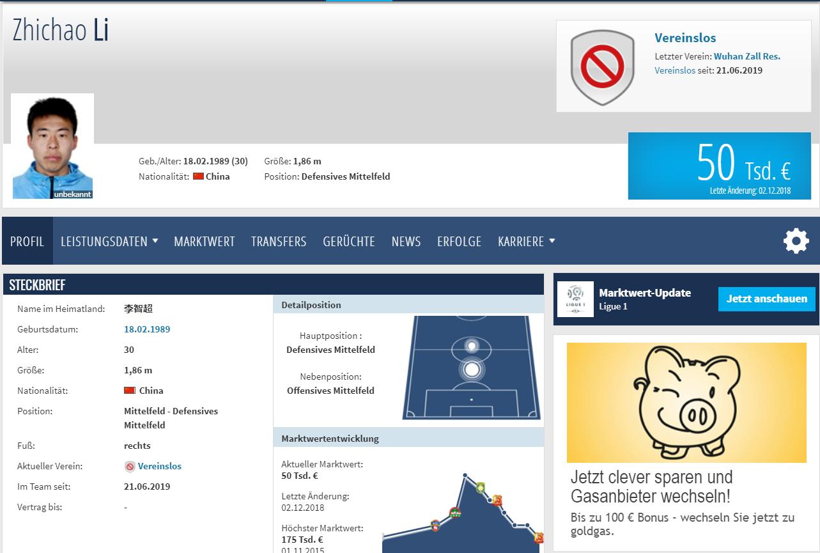The height and width of the screenshot is (553, 820).
Task: Click the large main position dot on pitch
Action: pos(472,369)
